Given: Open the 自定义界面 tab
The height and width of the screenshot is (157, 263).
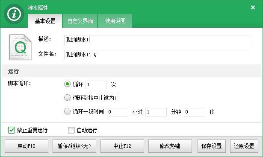Looking at the screenshot, I should (80, 21).
